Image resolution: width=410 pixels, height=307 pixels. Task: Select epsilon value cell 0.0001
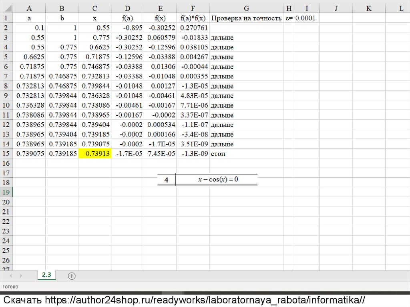coord(306,18)
